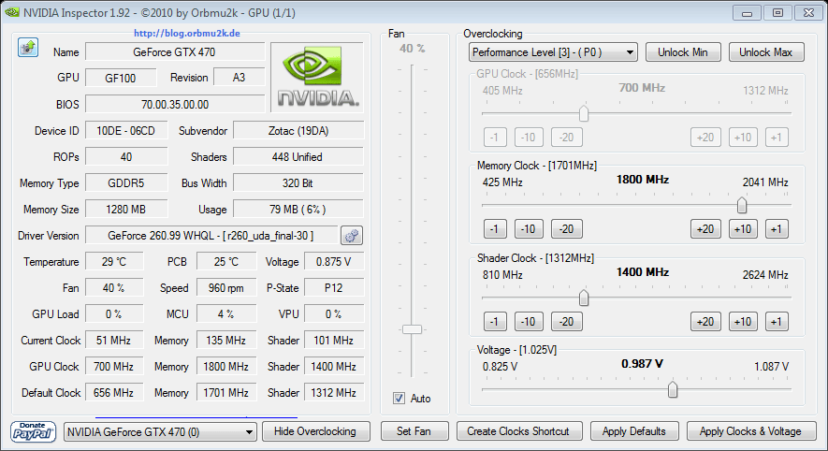Screen dimensions: 828x451
Task: Decrease Memory Clock by 1 MHz
Action: [495, 229]
